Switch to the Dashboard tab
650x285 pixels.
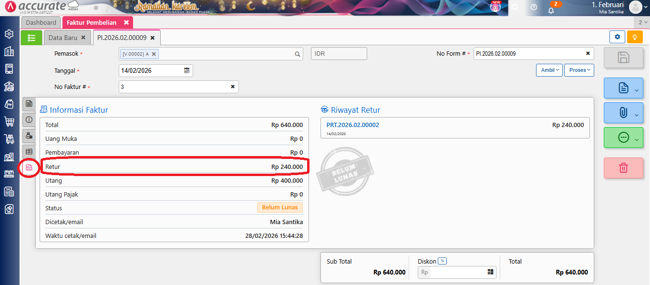click(x=41, y=22)
